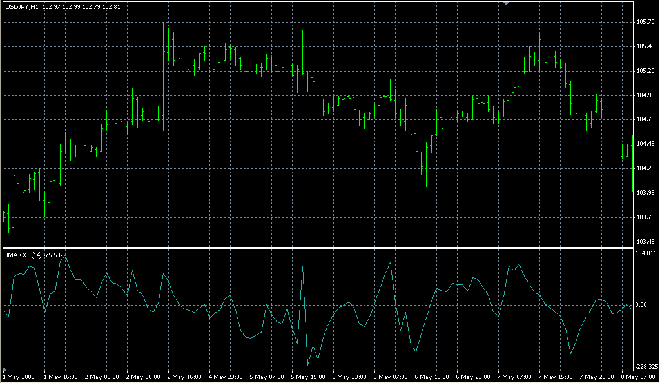Click the -228.325 indicator scale minimum
Image resolution: width=660 pixels, height=383 pixels.
pos(646,366)
